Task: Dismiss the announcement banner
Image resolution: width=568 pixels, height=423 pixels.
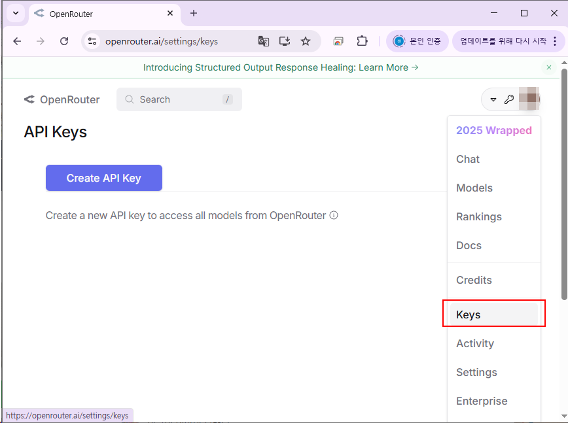Action: coord(549,67)
